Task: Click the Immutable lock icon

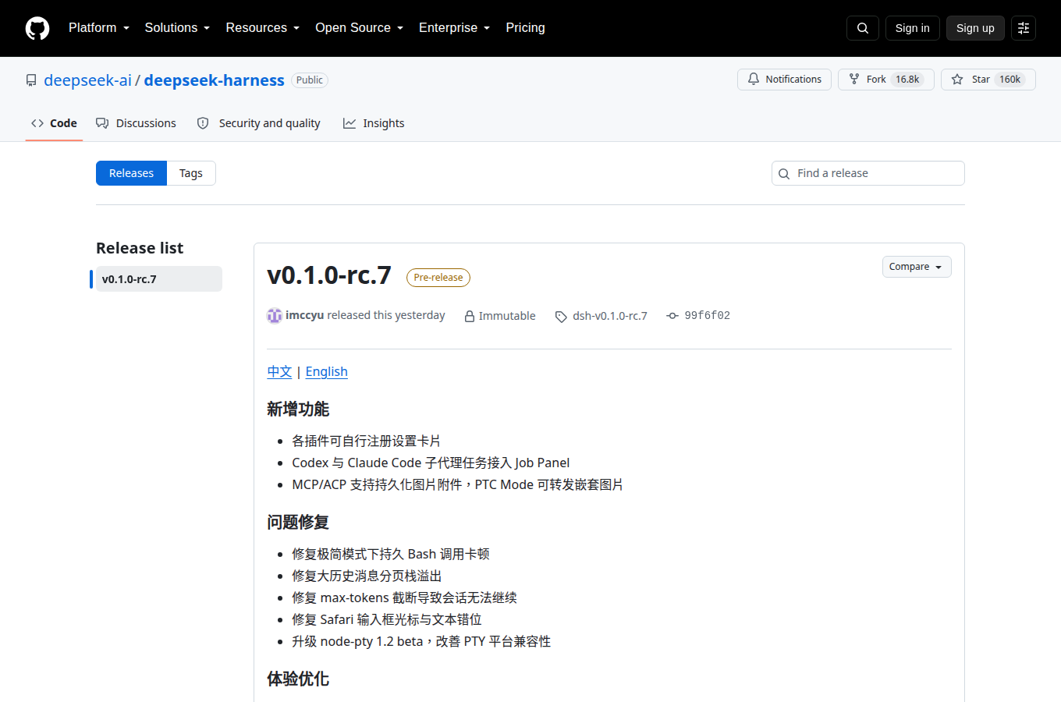Action: pos(470,316)
